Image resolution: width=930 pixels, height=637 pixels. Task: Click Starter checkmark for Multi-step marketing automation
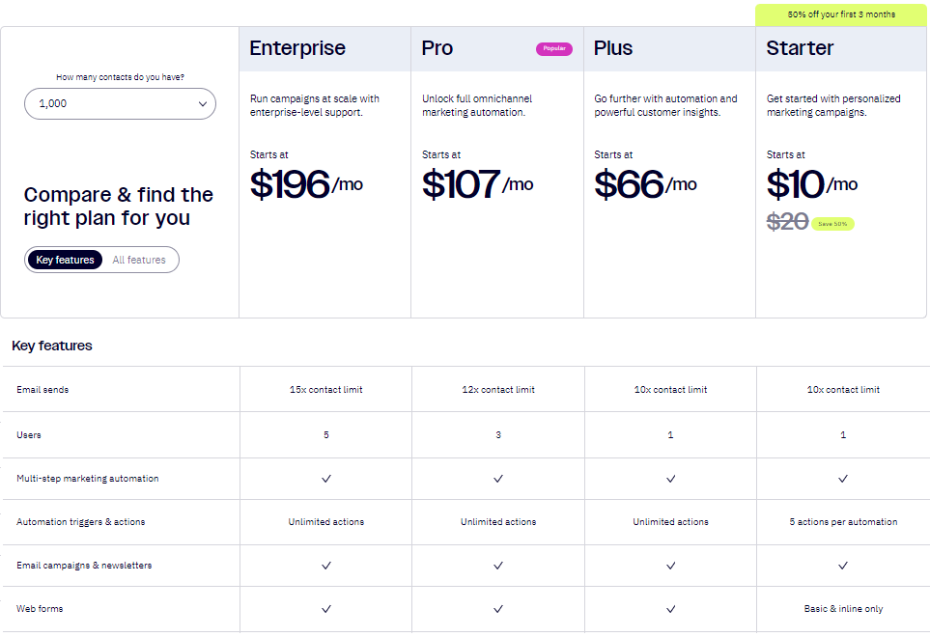coord(843,479)
